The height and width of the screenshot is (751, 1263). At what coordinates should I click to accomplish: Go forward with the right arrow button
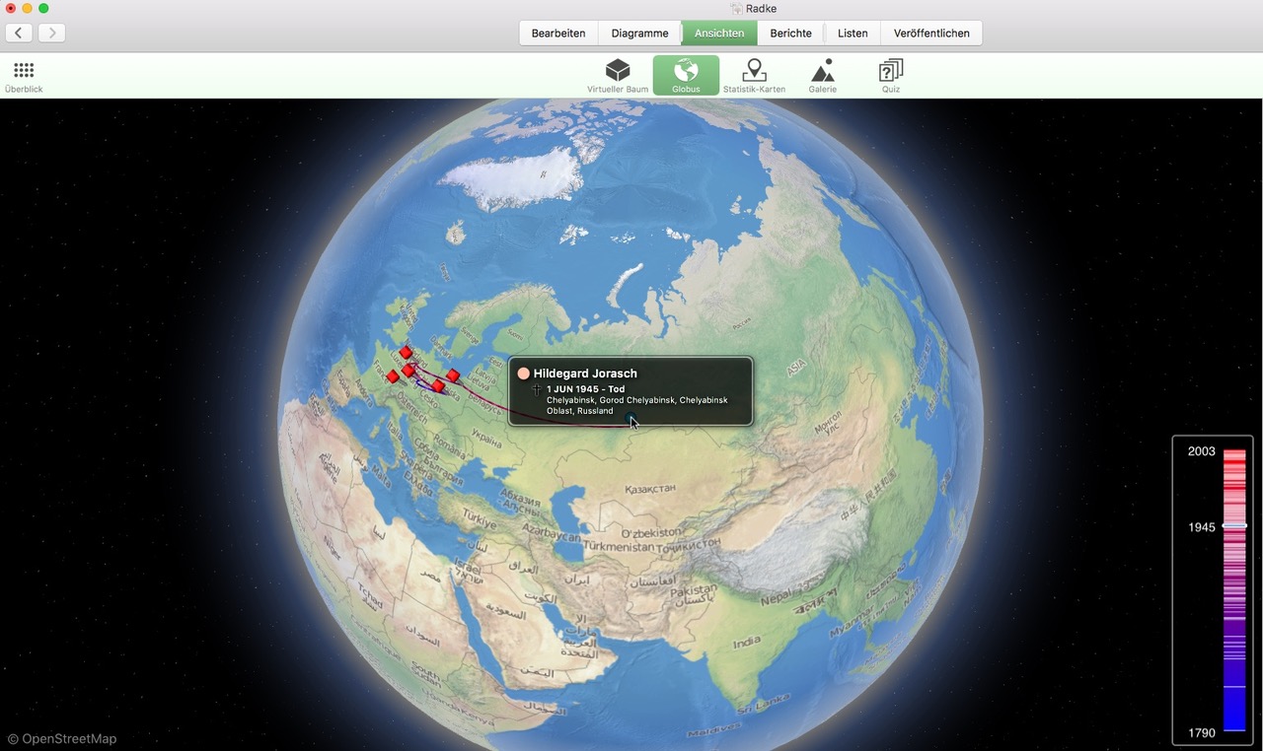click(51, 33)
